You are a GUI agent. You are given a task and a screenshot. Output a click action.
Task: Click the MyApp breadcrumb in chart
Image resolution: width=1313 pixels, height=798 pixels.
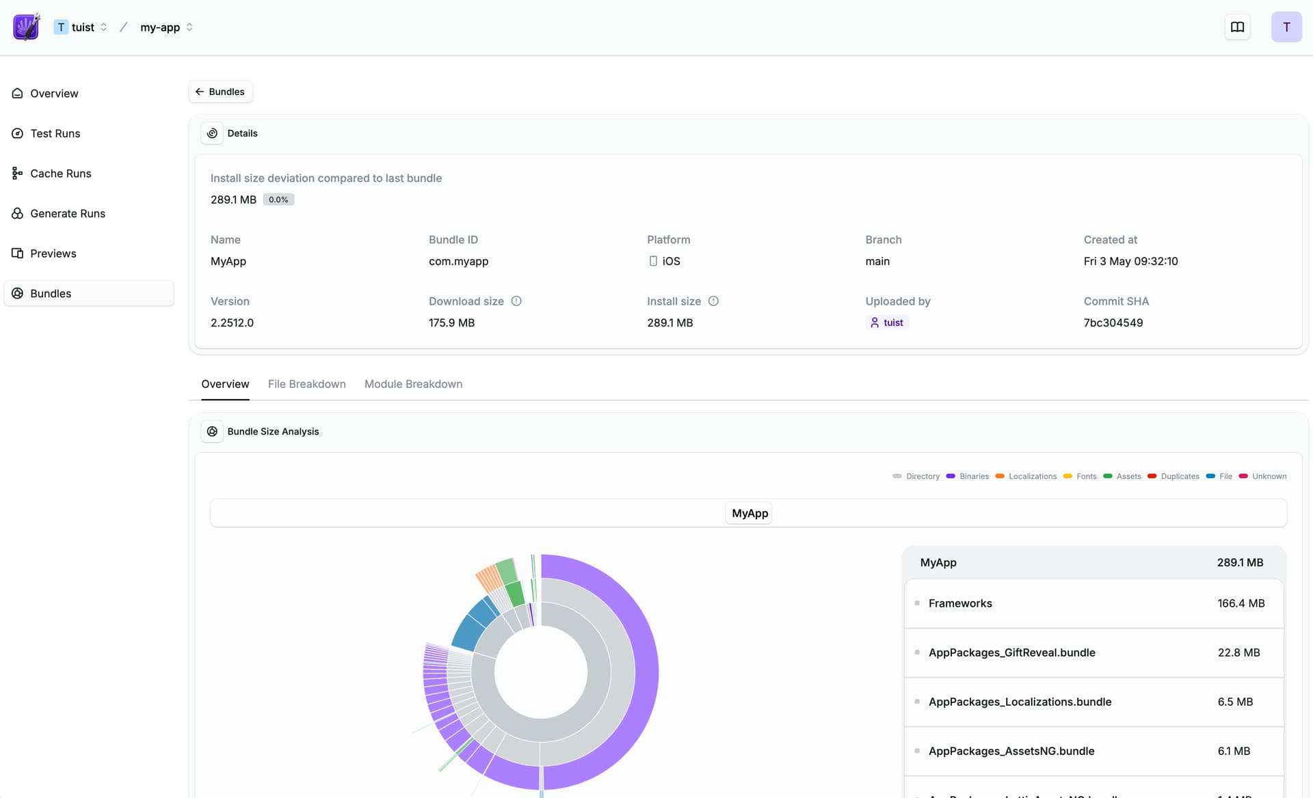[x=750, y=513]
